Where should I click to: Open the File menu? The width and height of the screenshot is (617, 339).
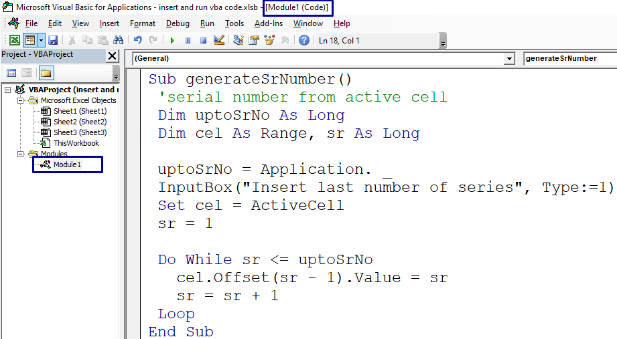tap(31, 23)
